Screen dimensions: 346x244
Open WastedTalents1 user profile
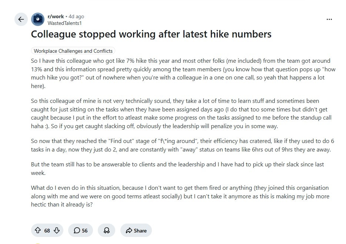[65, 23]
